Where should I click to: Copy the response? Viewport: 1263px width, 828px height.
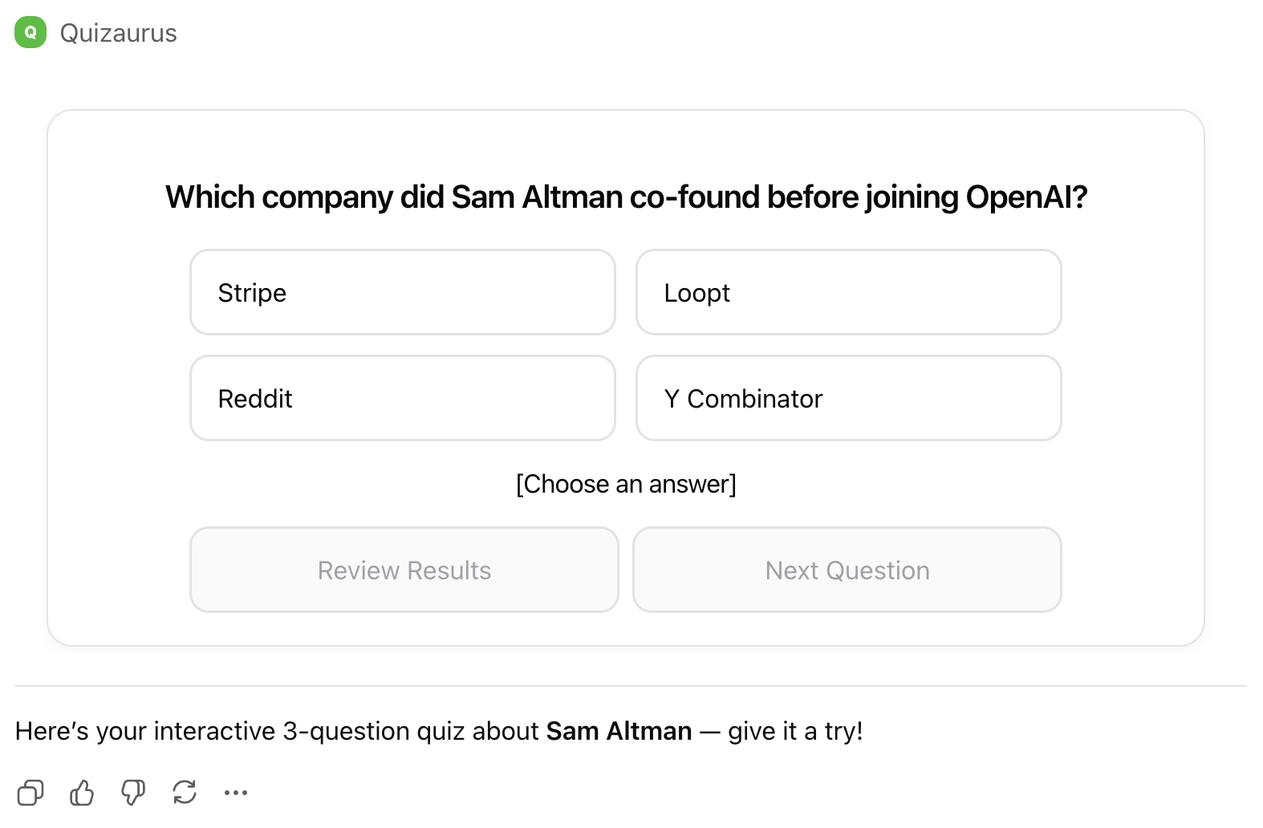point(31,793)
